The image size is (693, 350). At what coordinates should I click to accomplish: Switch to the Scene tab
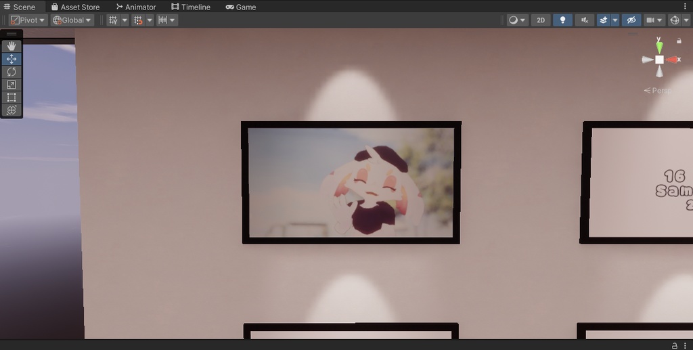[x=20, y=7]
